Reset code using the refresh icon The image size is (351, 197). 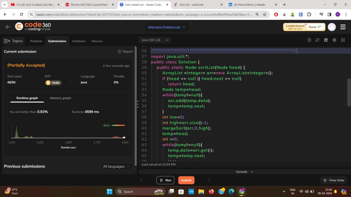pyautogui.click(x=318, y=40)
